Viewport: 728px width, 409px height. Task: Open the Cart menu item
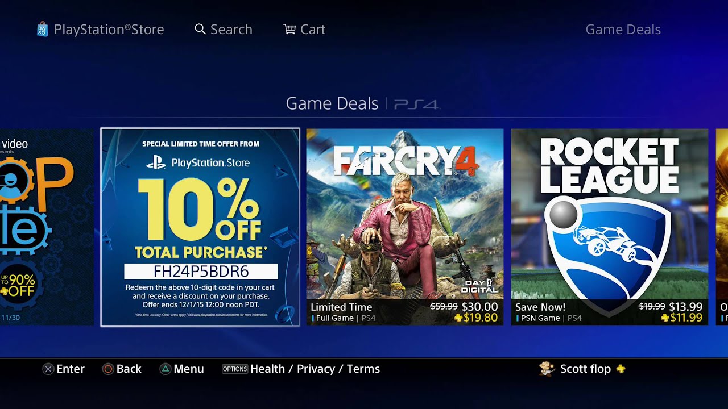click(x=313, y=30)
